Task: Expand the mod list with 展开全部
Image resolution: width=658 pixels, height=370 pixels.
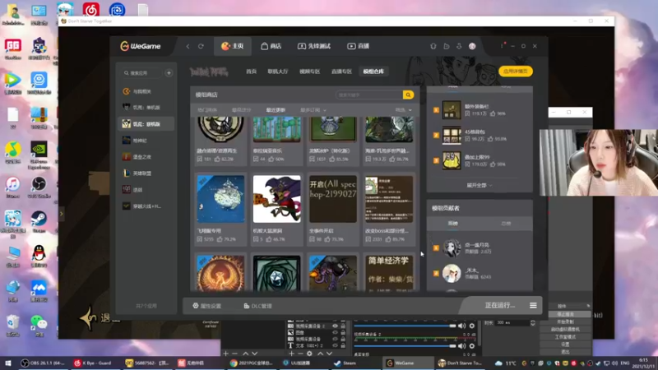Action: [479, 185]
